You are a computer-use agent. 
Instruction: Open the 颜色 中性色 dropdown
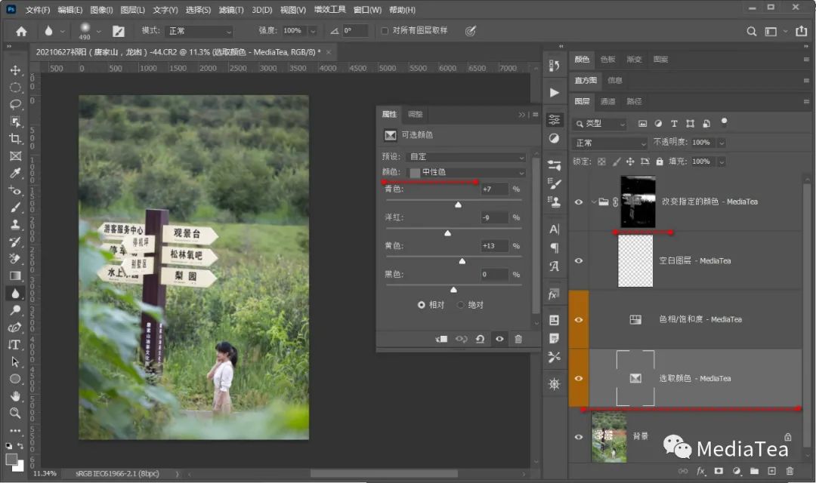[x=465, y=172]
